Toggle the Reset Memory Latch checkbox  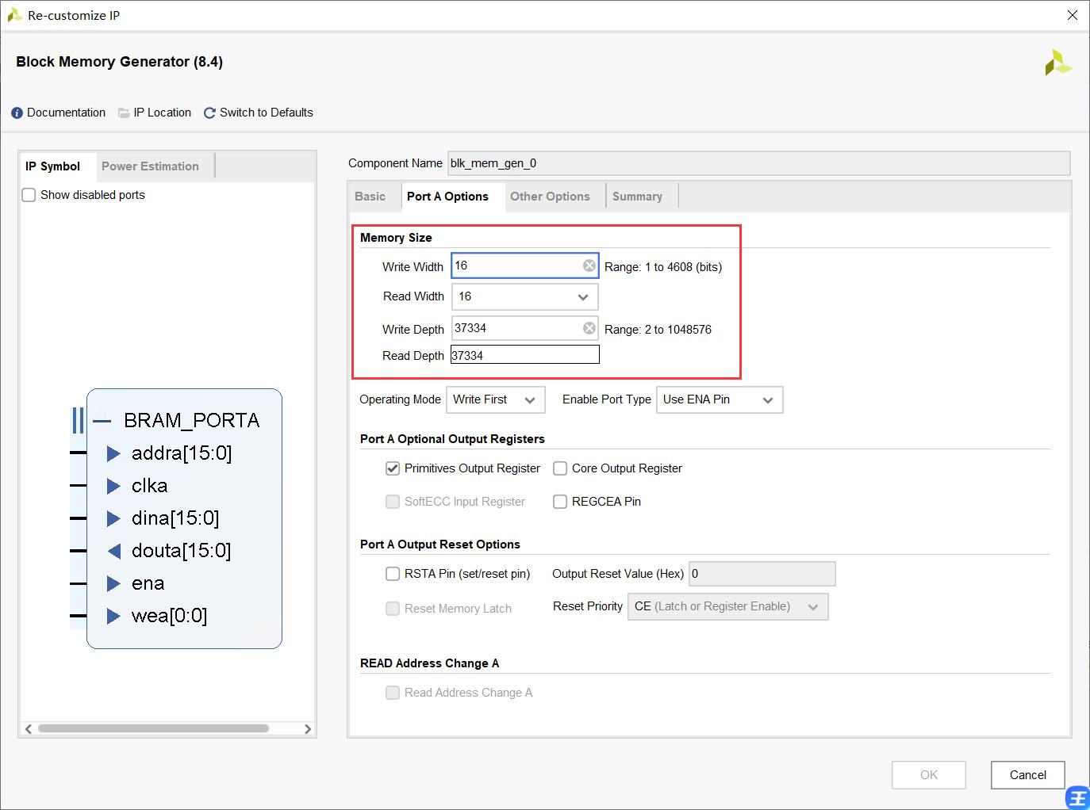[x=393, y=609]
